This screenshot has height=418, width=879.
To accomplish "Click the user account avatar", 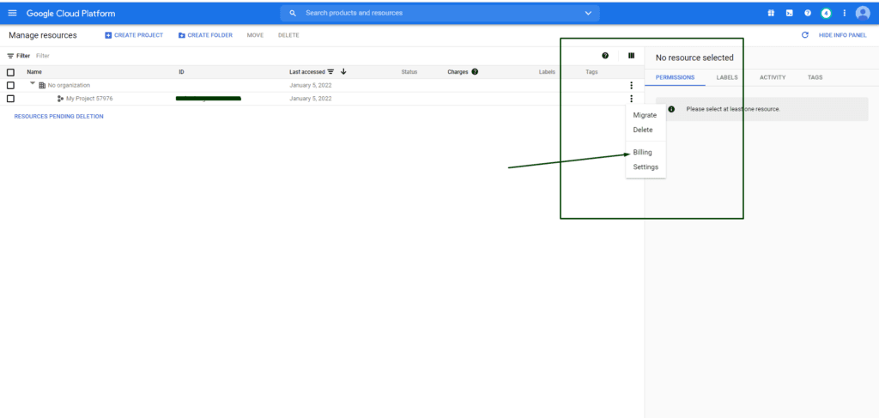I will tap(863, 13).
